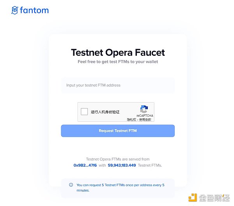Click the 5 Testnet FTMs request limit notice
Screen dimensions: 234x206
pos(121,188)
